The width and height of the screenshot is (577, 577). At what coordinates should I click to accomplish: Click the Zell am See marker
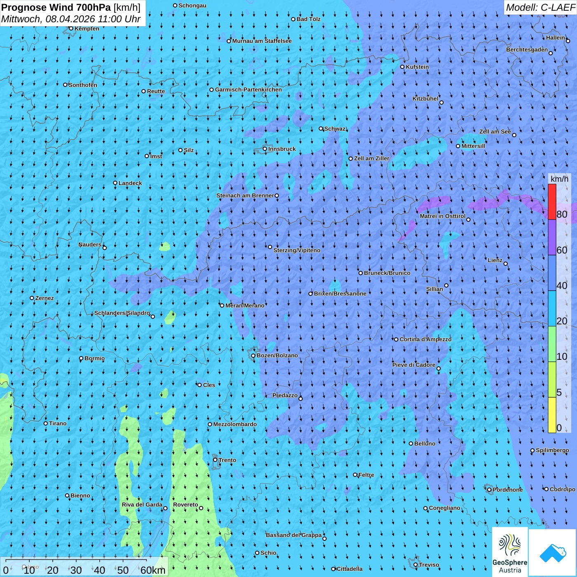click(514, 135)
